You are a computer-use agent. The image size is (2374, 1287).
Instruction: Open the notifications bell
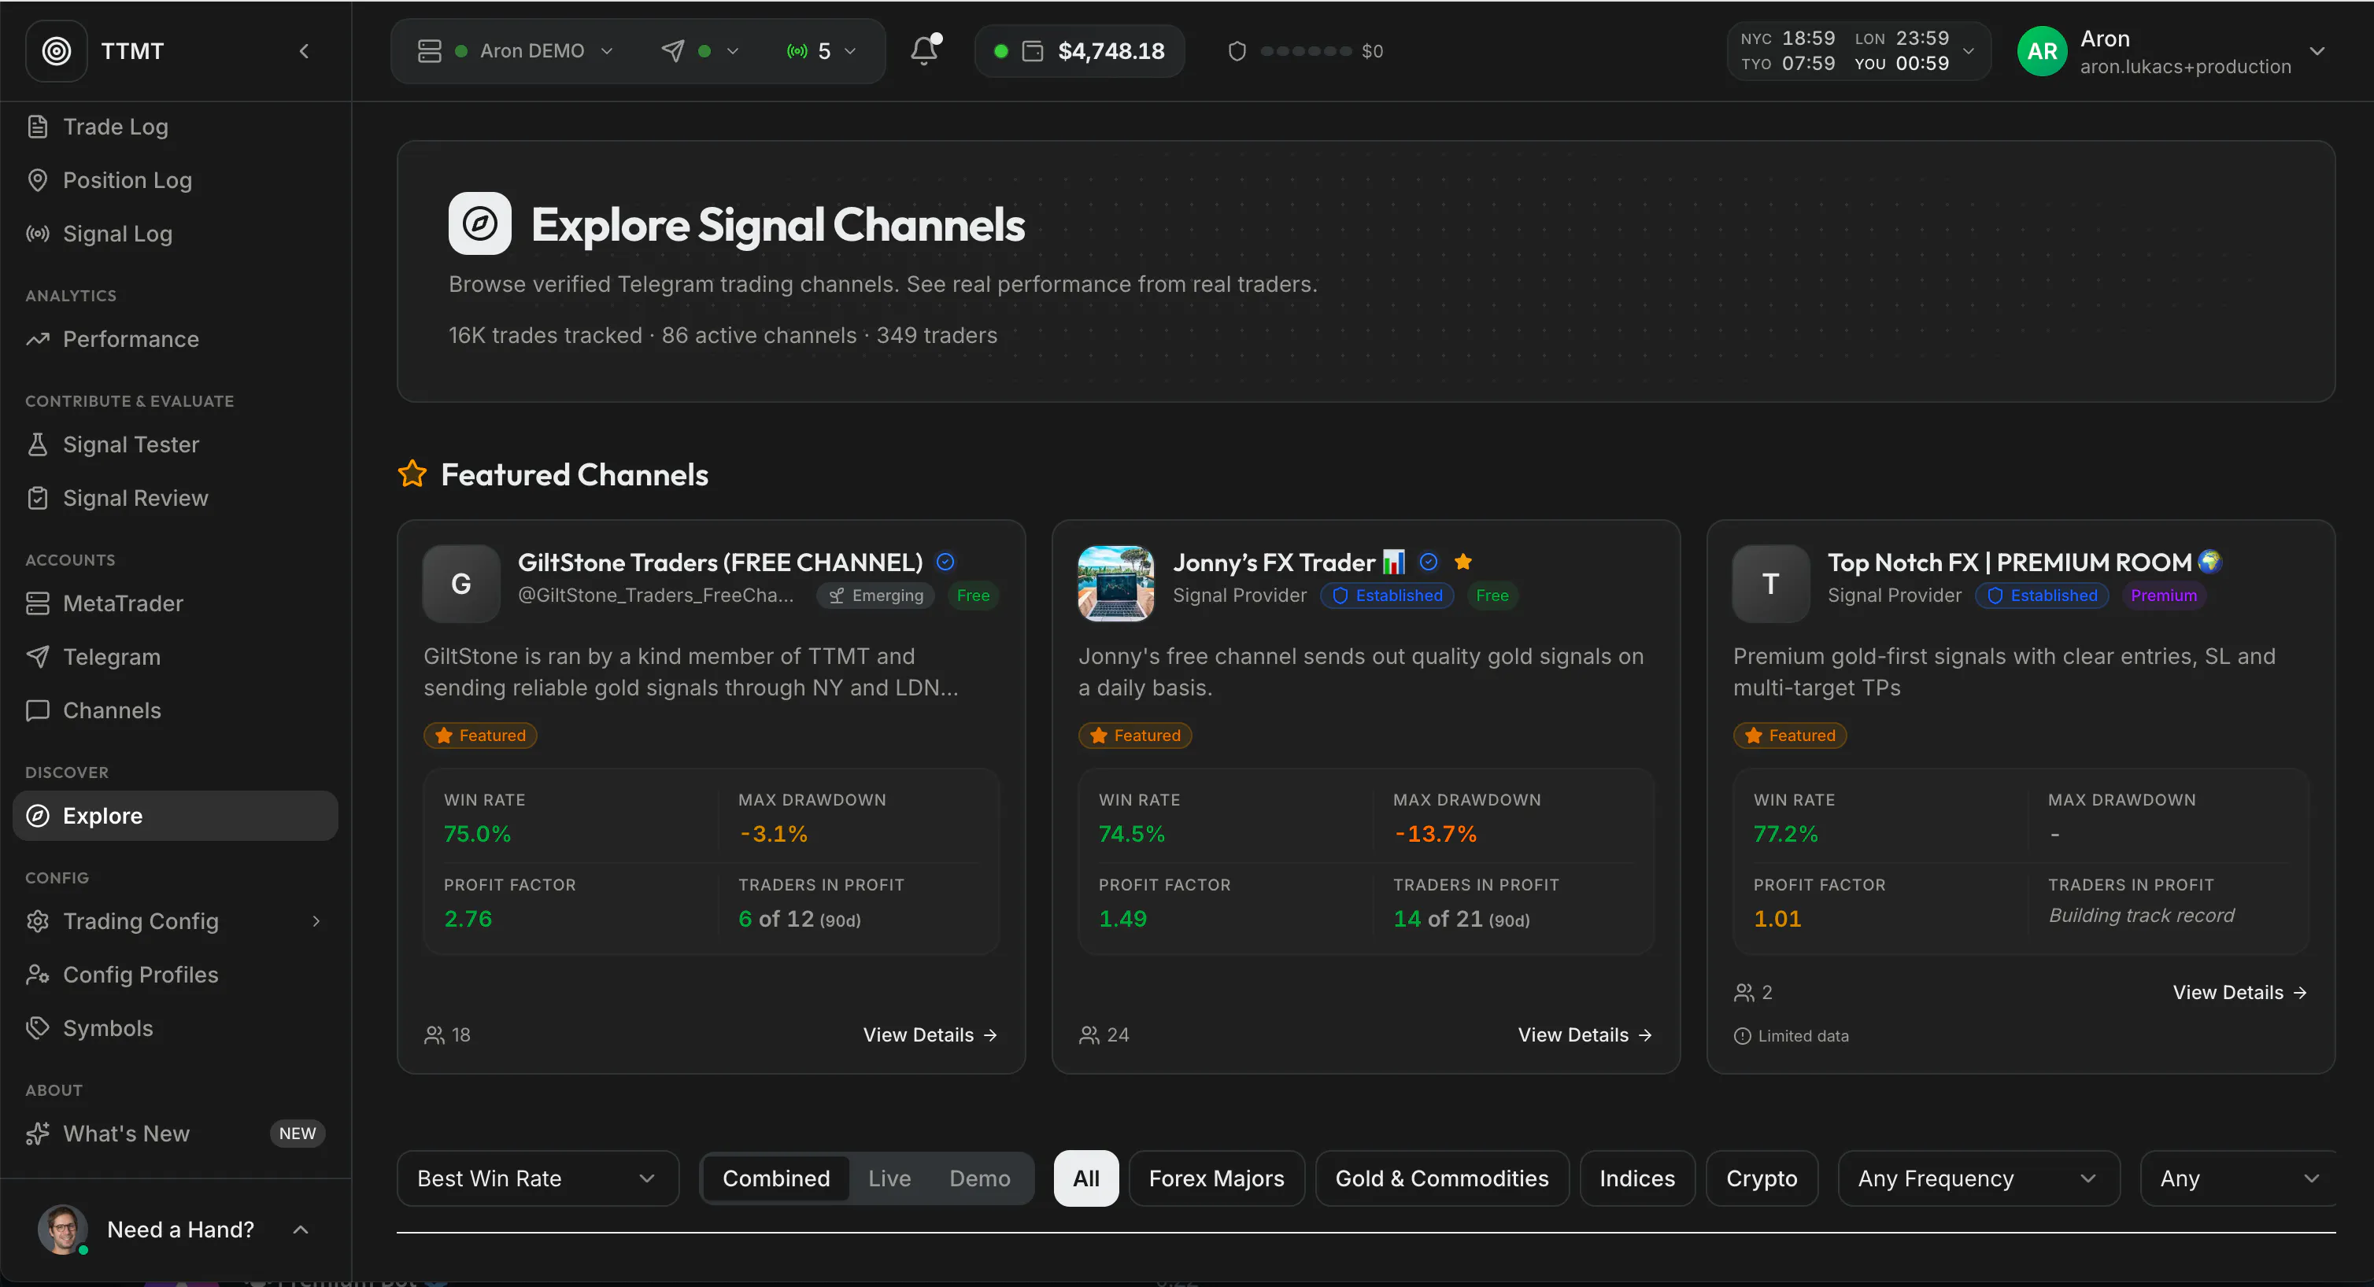tap(924, 50)
